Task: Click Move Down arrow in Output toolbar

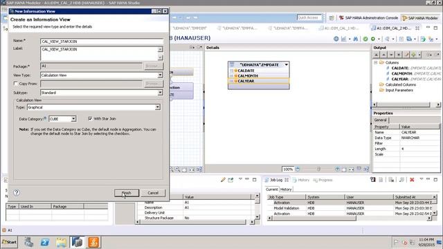Action: pos(391,55)
